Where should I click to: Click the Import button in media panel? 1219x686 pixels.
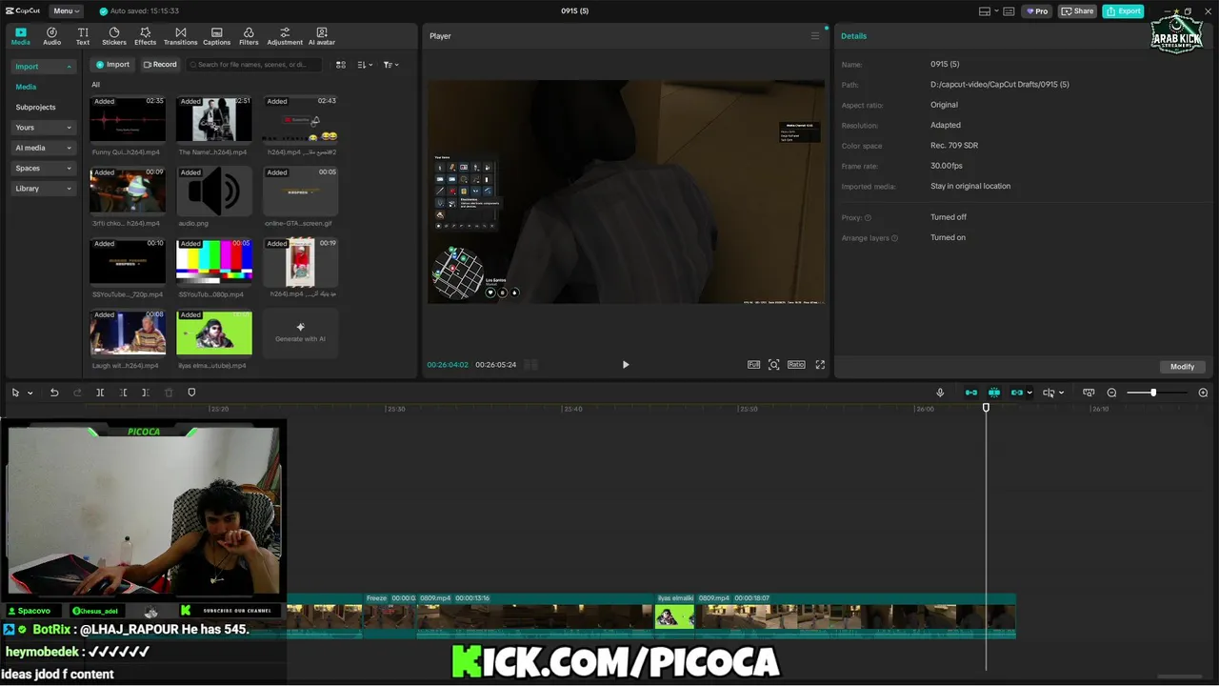tap(112, 65)
